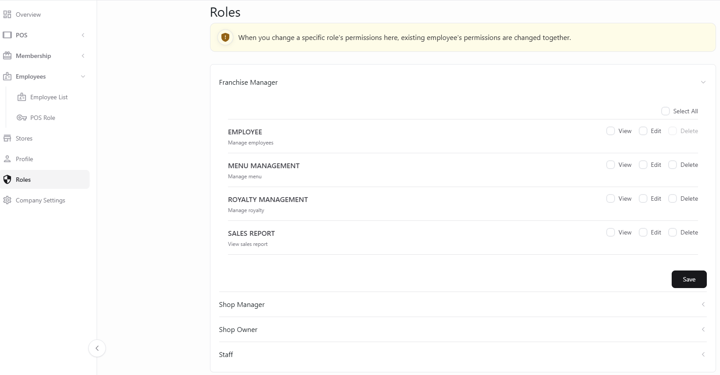720x375 pixels.
Task: Expand the Shop Manager role chevron
Action: click(703, 304)
